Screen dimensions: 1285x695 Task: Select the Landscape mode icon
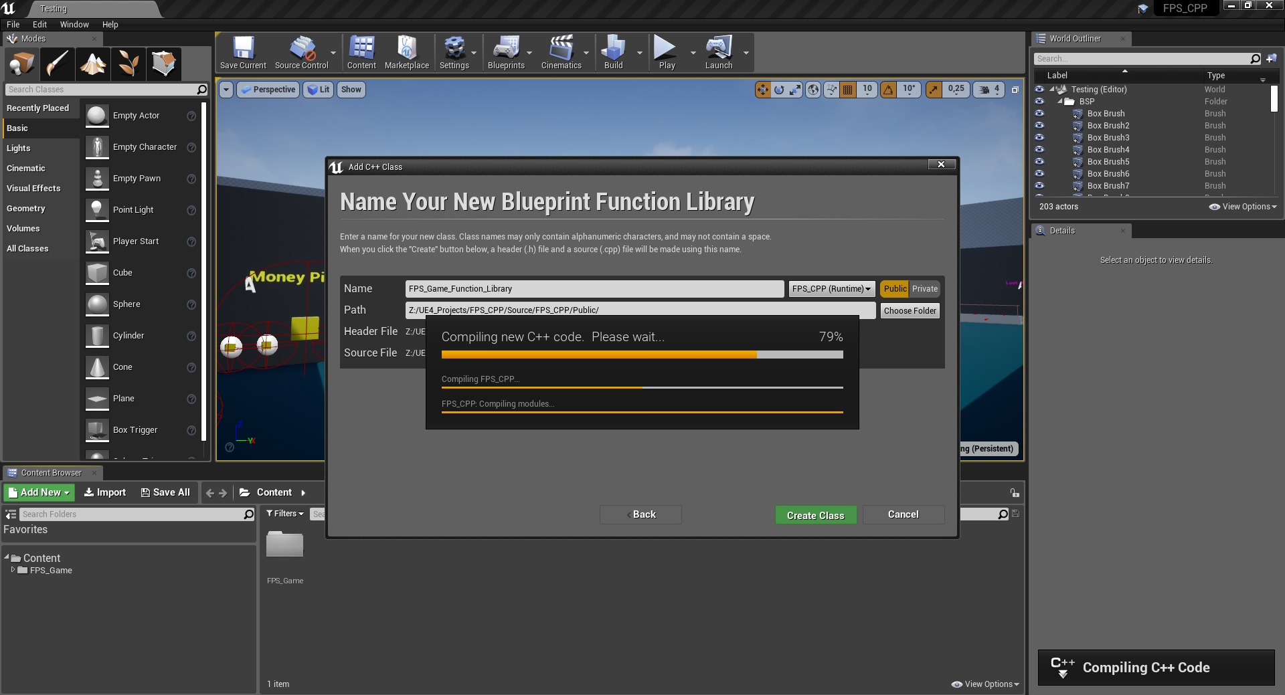(x=93, y=65)
